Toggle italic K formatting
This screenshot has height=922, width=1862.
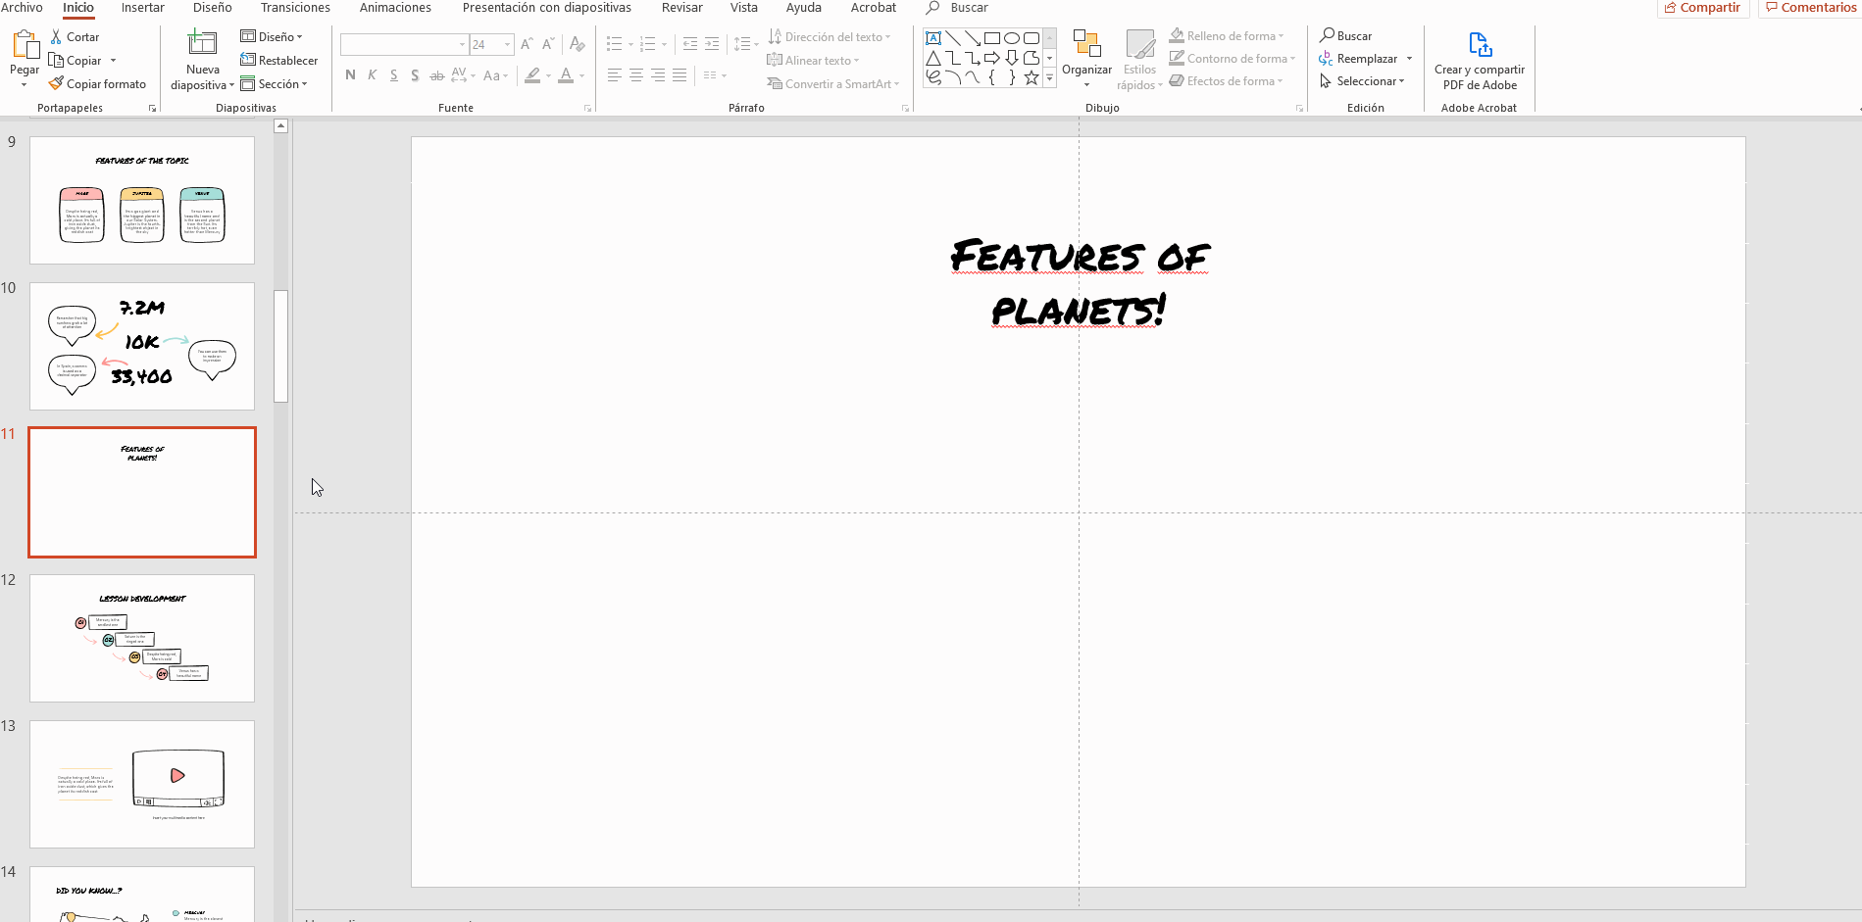(373, 75)
